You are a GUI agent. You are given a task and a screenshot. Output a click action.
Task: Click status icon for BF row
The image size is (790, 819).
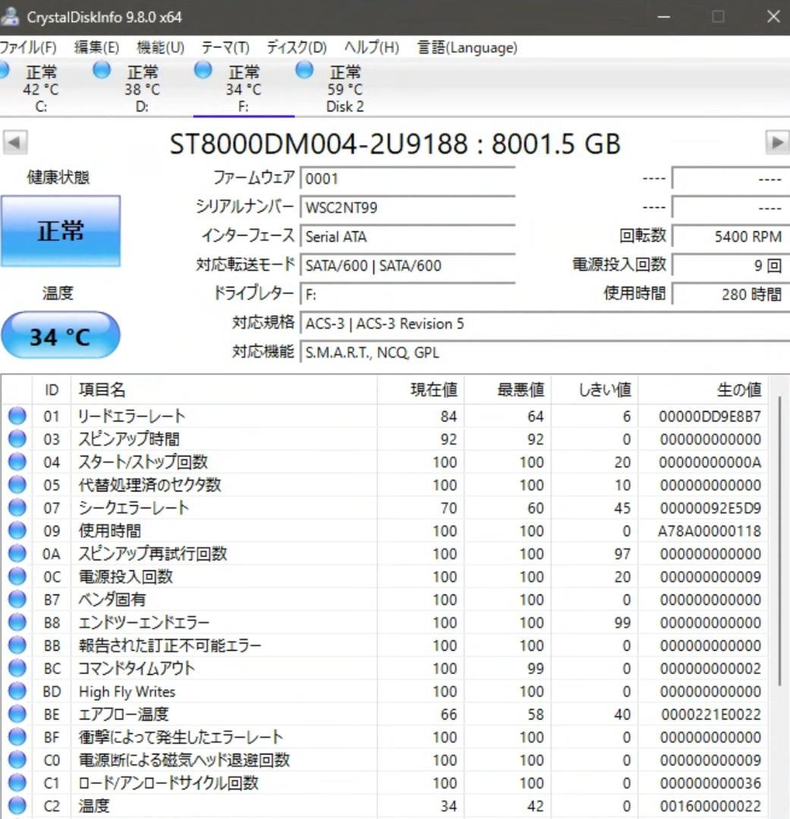pos(17,737)
